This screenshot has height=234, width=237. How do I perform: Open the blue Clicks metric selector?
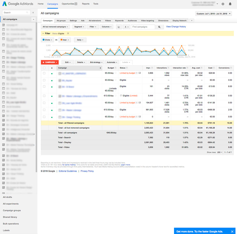pos(47,40)
